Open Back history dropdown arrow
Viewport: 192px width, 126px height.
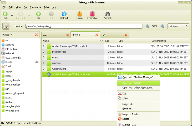(12, 15)
